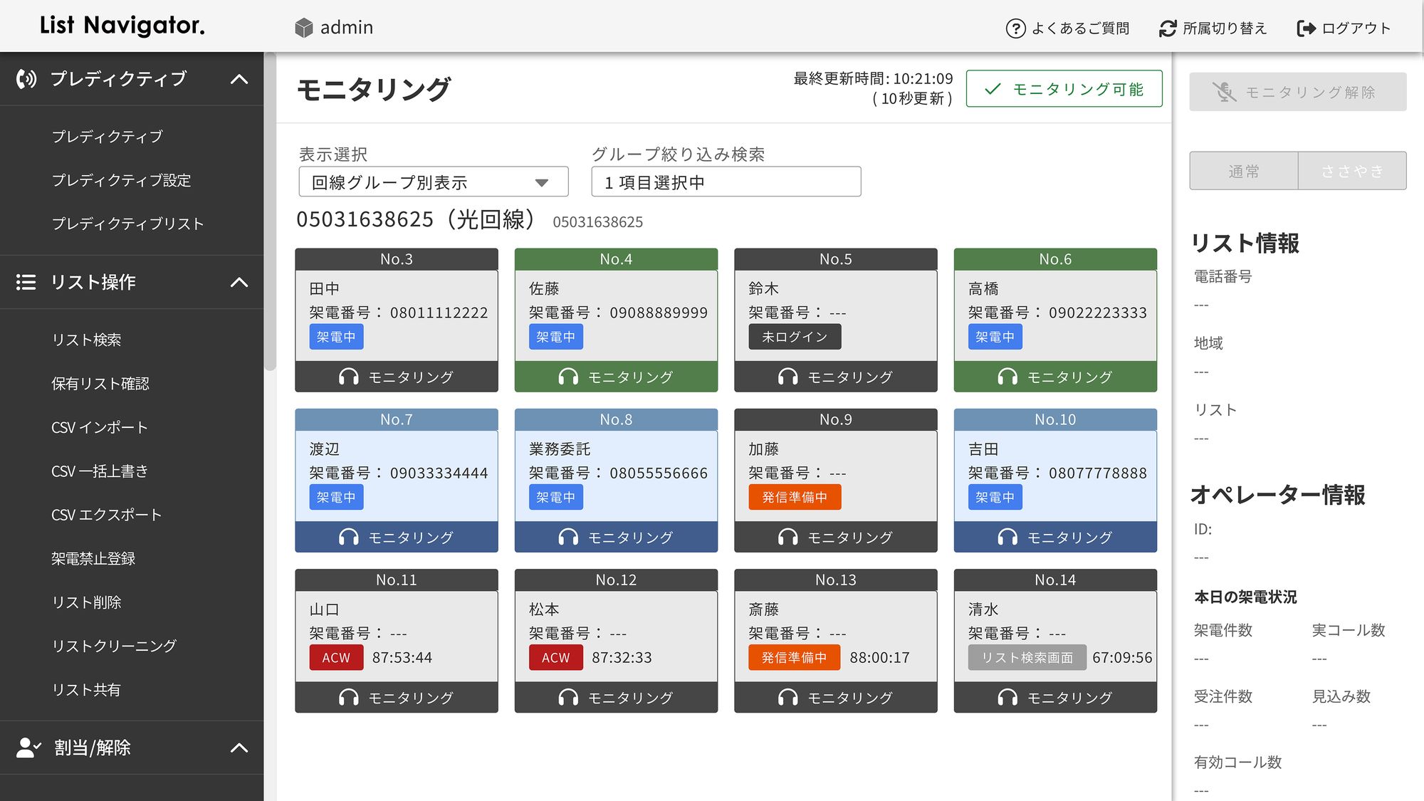This screenshot has height=801, width=1424.
Task: Collapse the プレディクティブ sidebar section
Action: pos(239,79)
